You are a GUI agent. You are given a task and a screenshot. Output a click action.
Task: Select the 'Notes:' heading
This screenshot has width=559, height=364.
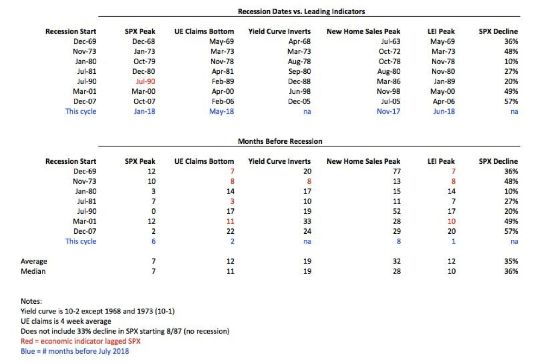click(x=31, y=301)
